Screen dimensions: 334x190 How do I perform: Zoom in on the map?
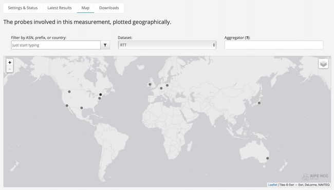(10, 62)
